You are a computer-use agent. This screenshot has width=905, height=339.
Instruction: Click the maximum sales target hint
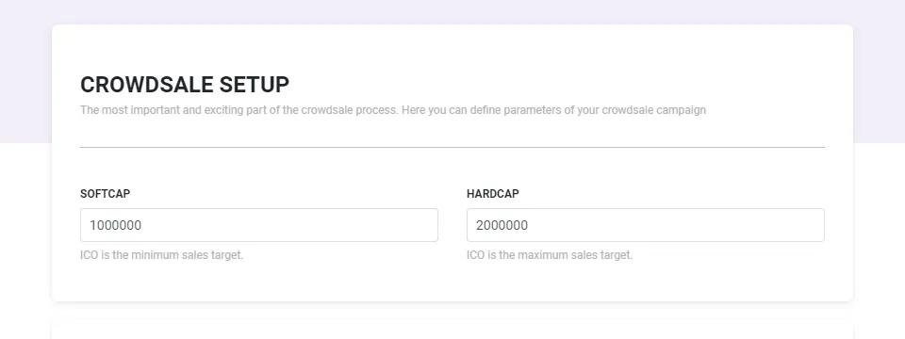(550, 255)
